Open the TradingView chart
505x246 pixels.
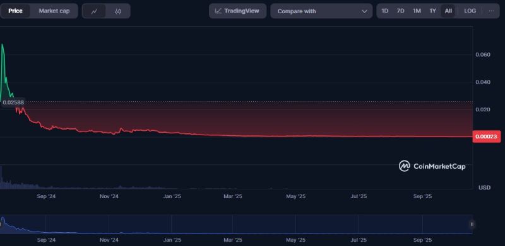(238, 11)
